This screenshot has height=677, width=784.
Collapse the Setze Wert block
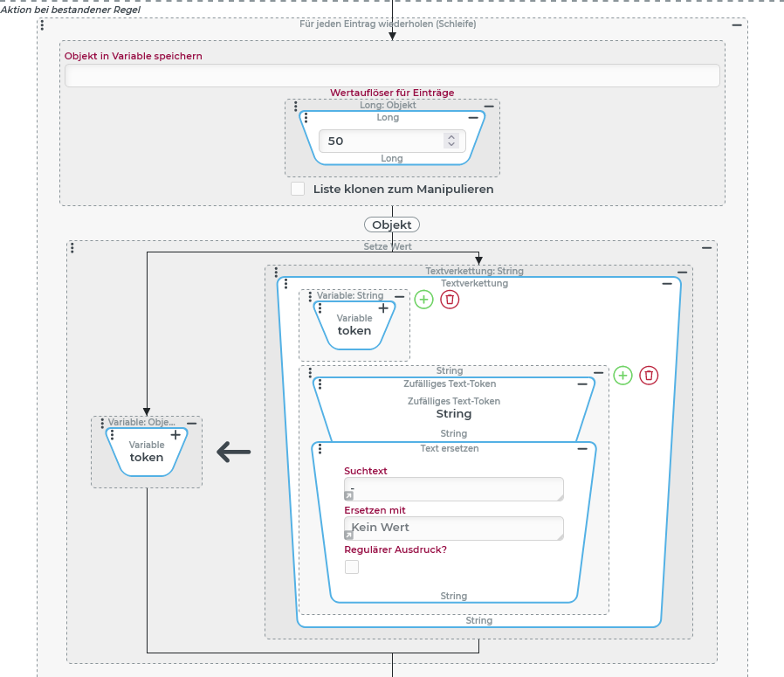(706, 248)
